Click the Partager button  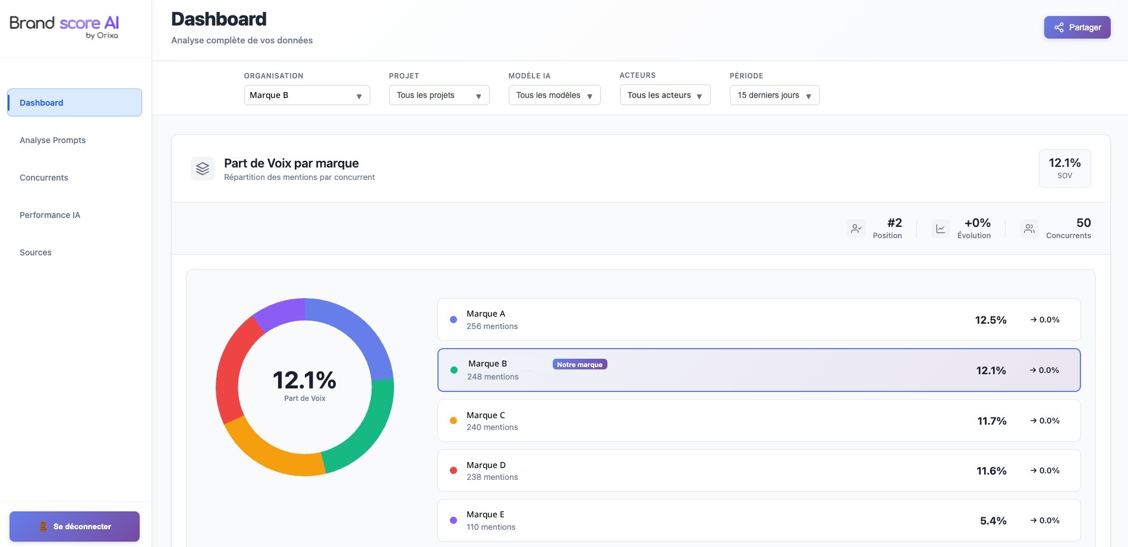1077,27
